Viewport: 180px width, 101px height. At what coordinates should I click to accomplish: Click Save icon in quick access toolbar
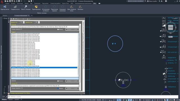pyautogui.click(x=10, y=1)
